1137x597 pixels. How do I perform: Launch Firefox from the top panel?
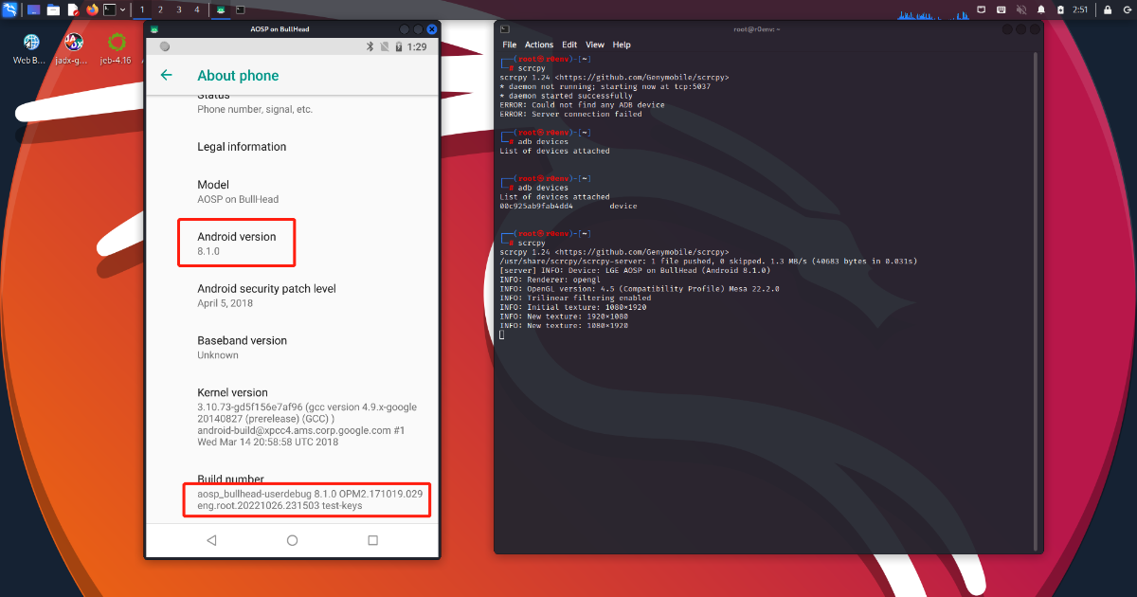(92, 9)
